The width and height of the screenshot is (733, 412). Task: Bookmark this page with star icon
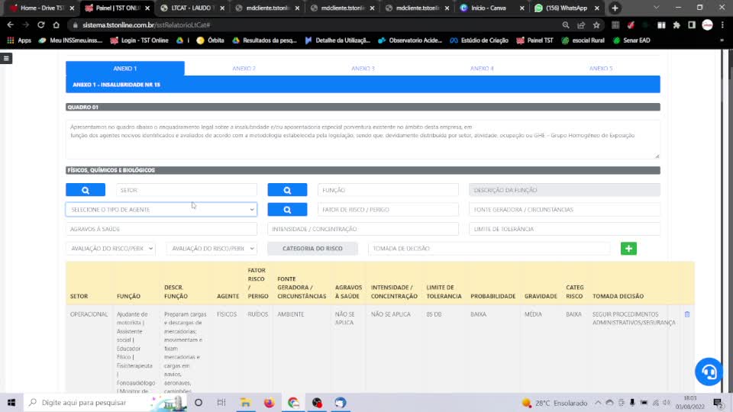coord(596,25)
